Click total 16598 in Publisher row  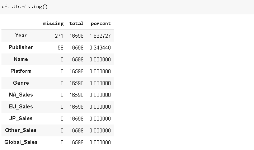(x=76, y=48)
